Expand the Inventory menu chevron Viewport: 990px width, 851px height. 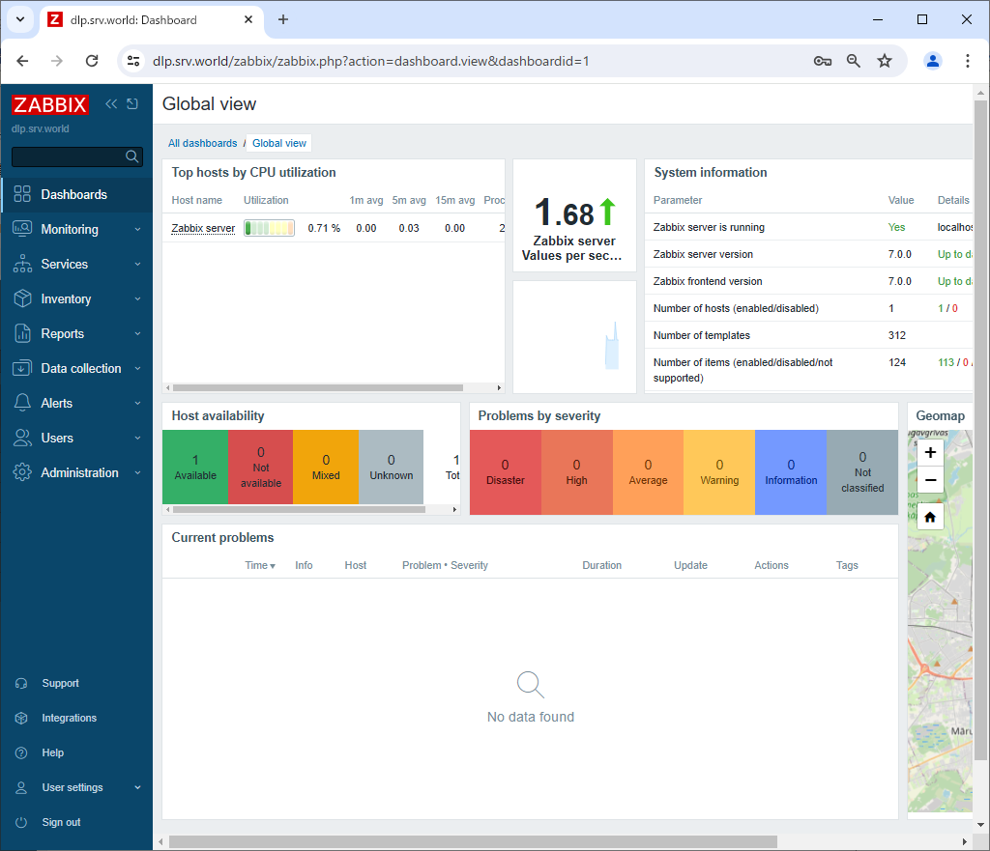pos(137,298)
